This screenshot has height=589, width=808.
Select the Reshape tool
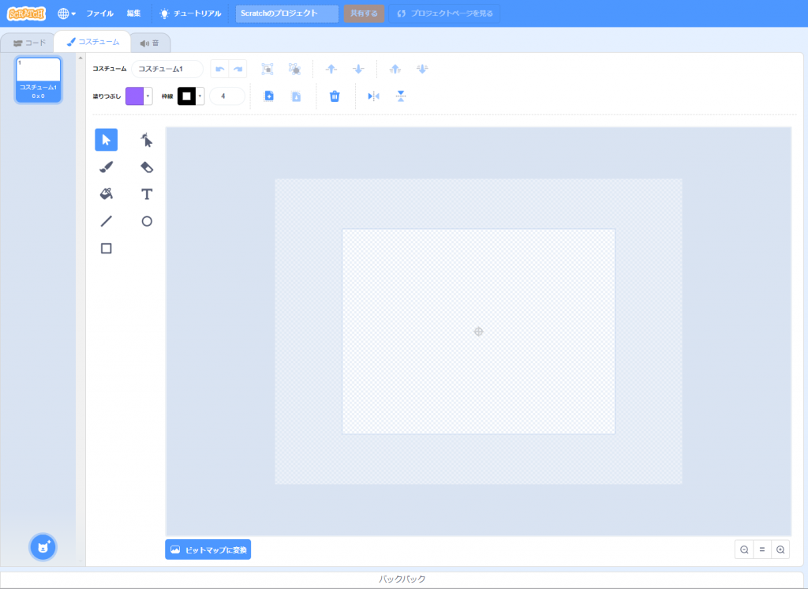[146, 141]
